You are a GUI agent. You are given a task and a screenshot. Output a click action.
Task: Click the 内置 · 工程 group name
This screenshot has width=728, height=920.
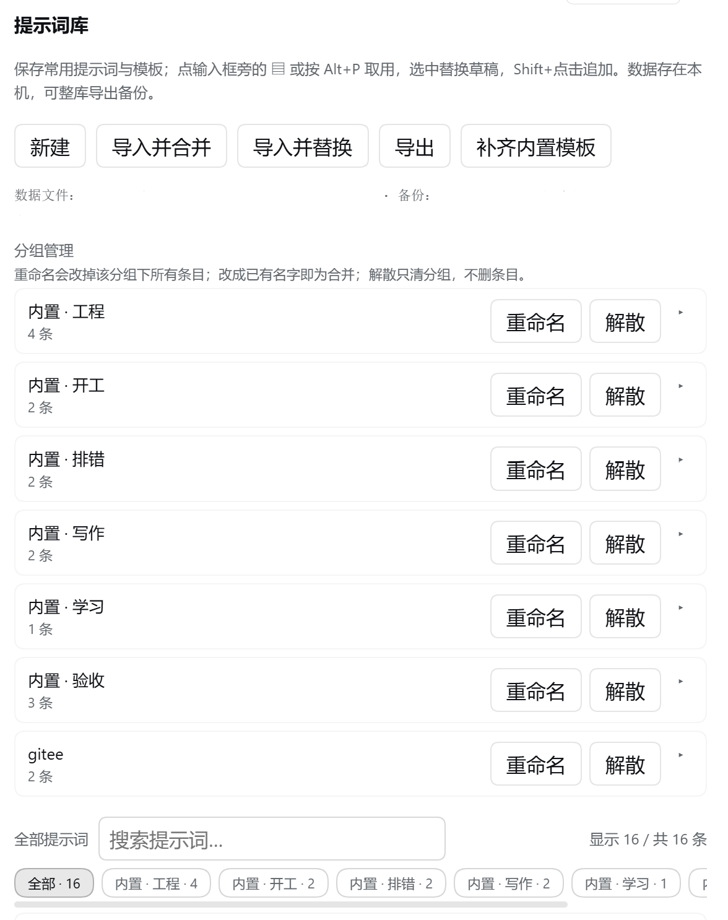click(x=66, y=311)
